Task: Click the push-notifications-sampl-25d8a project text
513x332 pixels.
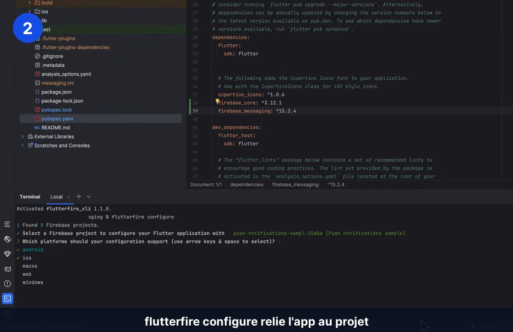Action: (x=277, y=233)
